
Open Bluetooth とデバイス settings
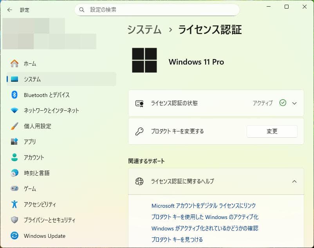[x=61, y=95]
